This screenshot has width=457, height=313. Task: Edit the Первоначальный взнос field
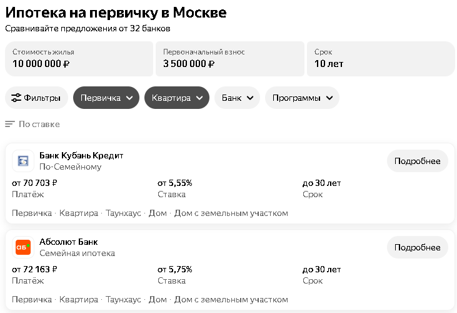[230, 59]
